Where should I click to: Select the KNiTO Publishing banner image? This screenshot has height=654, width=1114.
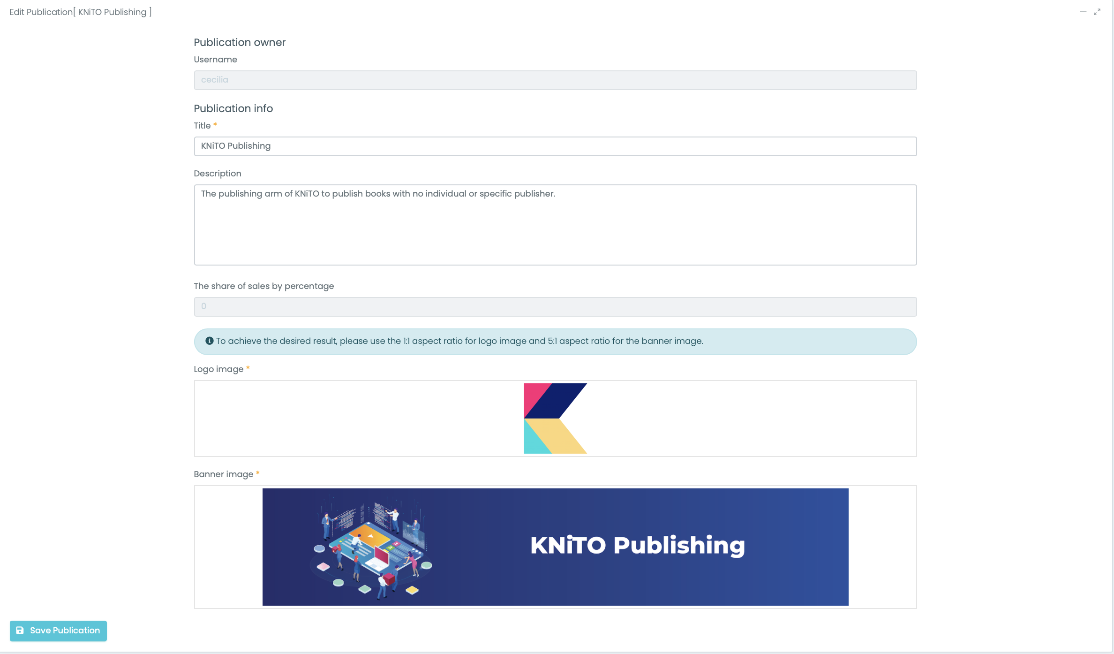(555, 547)
